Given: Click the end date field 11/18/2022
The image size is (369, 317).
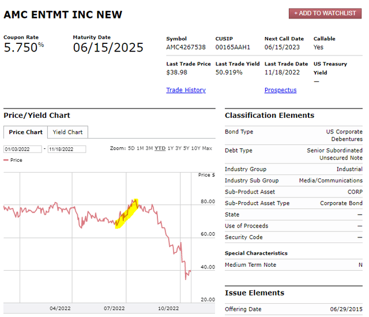Looking at the screenshot, I should [x=67, y=149].
